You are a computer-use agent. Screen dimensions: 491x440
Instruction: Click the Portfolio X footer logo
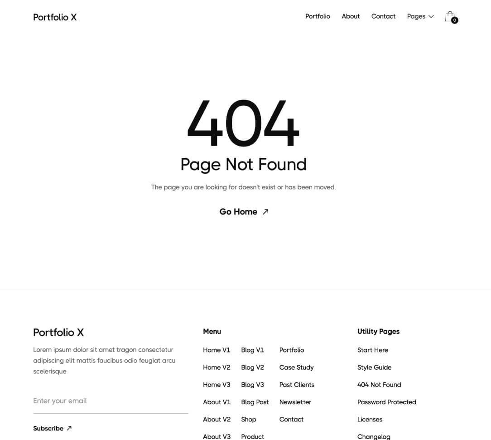coord(58,332)
